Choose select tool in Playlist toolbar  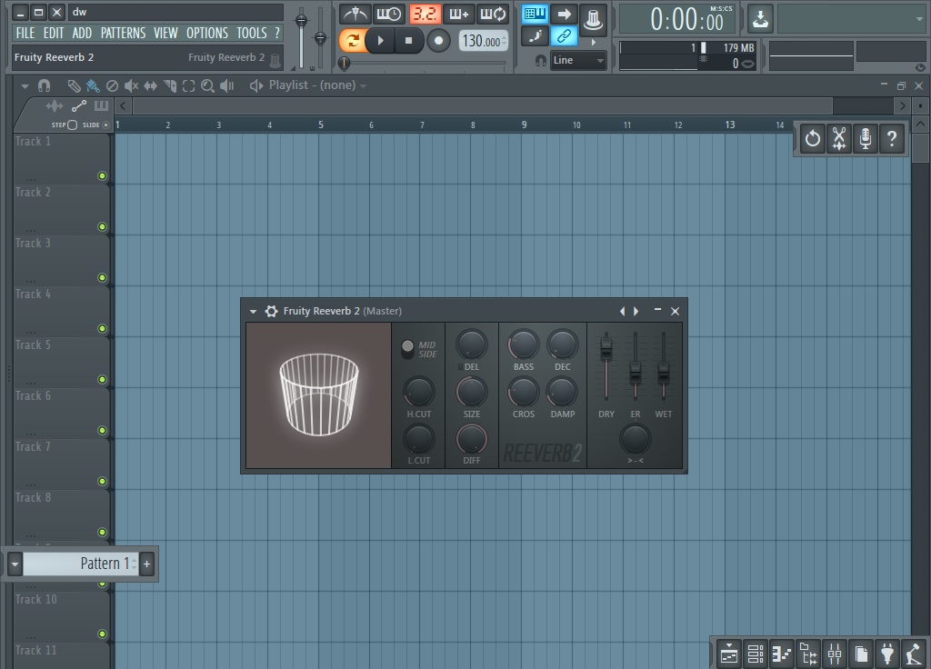coord(188,86)
